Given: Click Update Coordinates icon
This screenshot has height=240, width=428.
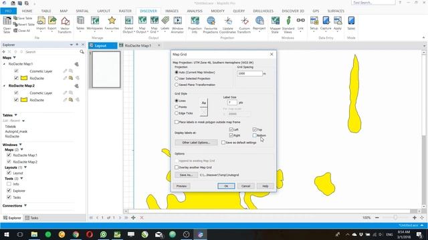Looking at the screenshot, I should tap(227, 25).
